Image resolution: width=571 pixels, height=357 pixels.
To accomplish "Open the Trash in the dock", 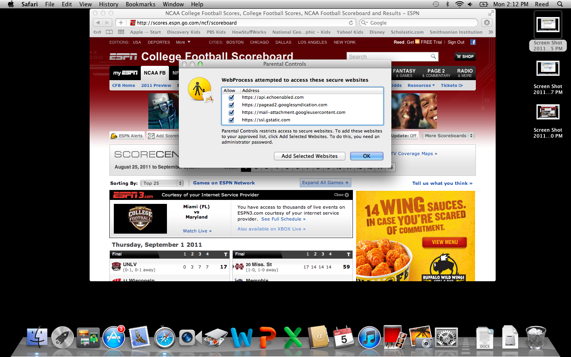I will coord(536,338).
